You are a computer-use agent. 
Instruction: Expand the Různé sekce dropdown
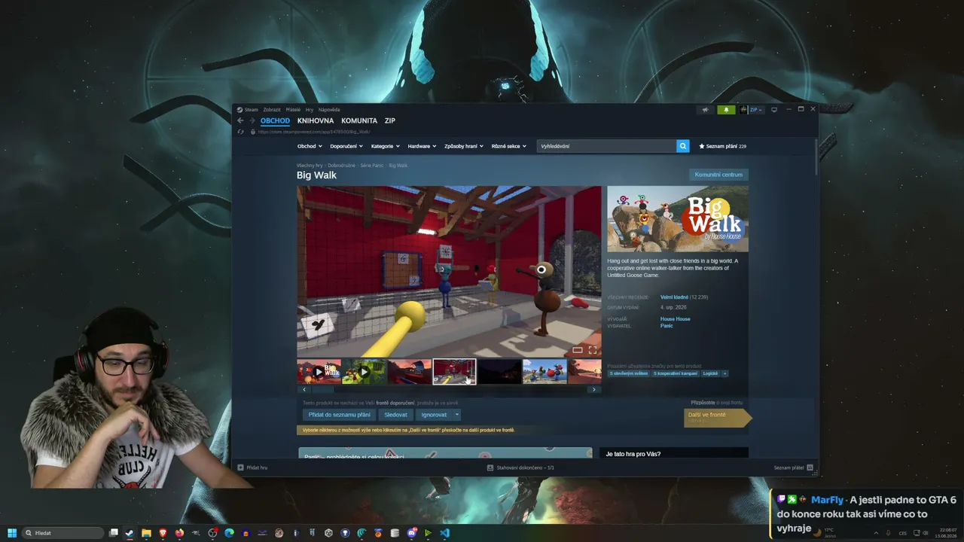[x=509, y=146]
